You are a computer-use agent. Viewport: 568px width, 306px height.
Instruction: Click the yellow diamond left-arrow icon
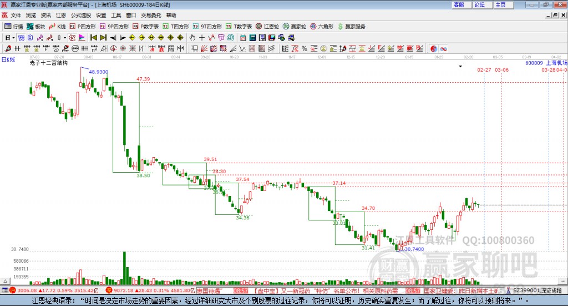132,38
